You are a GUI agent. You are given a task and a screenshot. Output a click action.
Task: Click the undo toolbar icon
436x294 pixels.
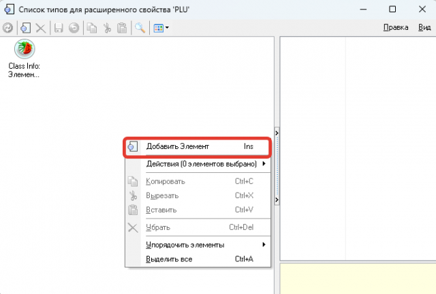pyautogui.click(x=74, y=28)
